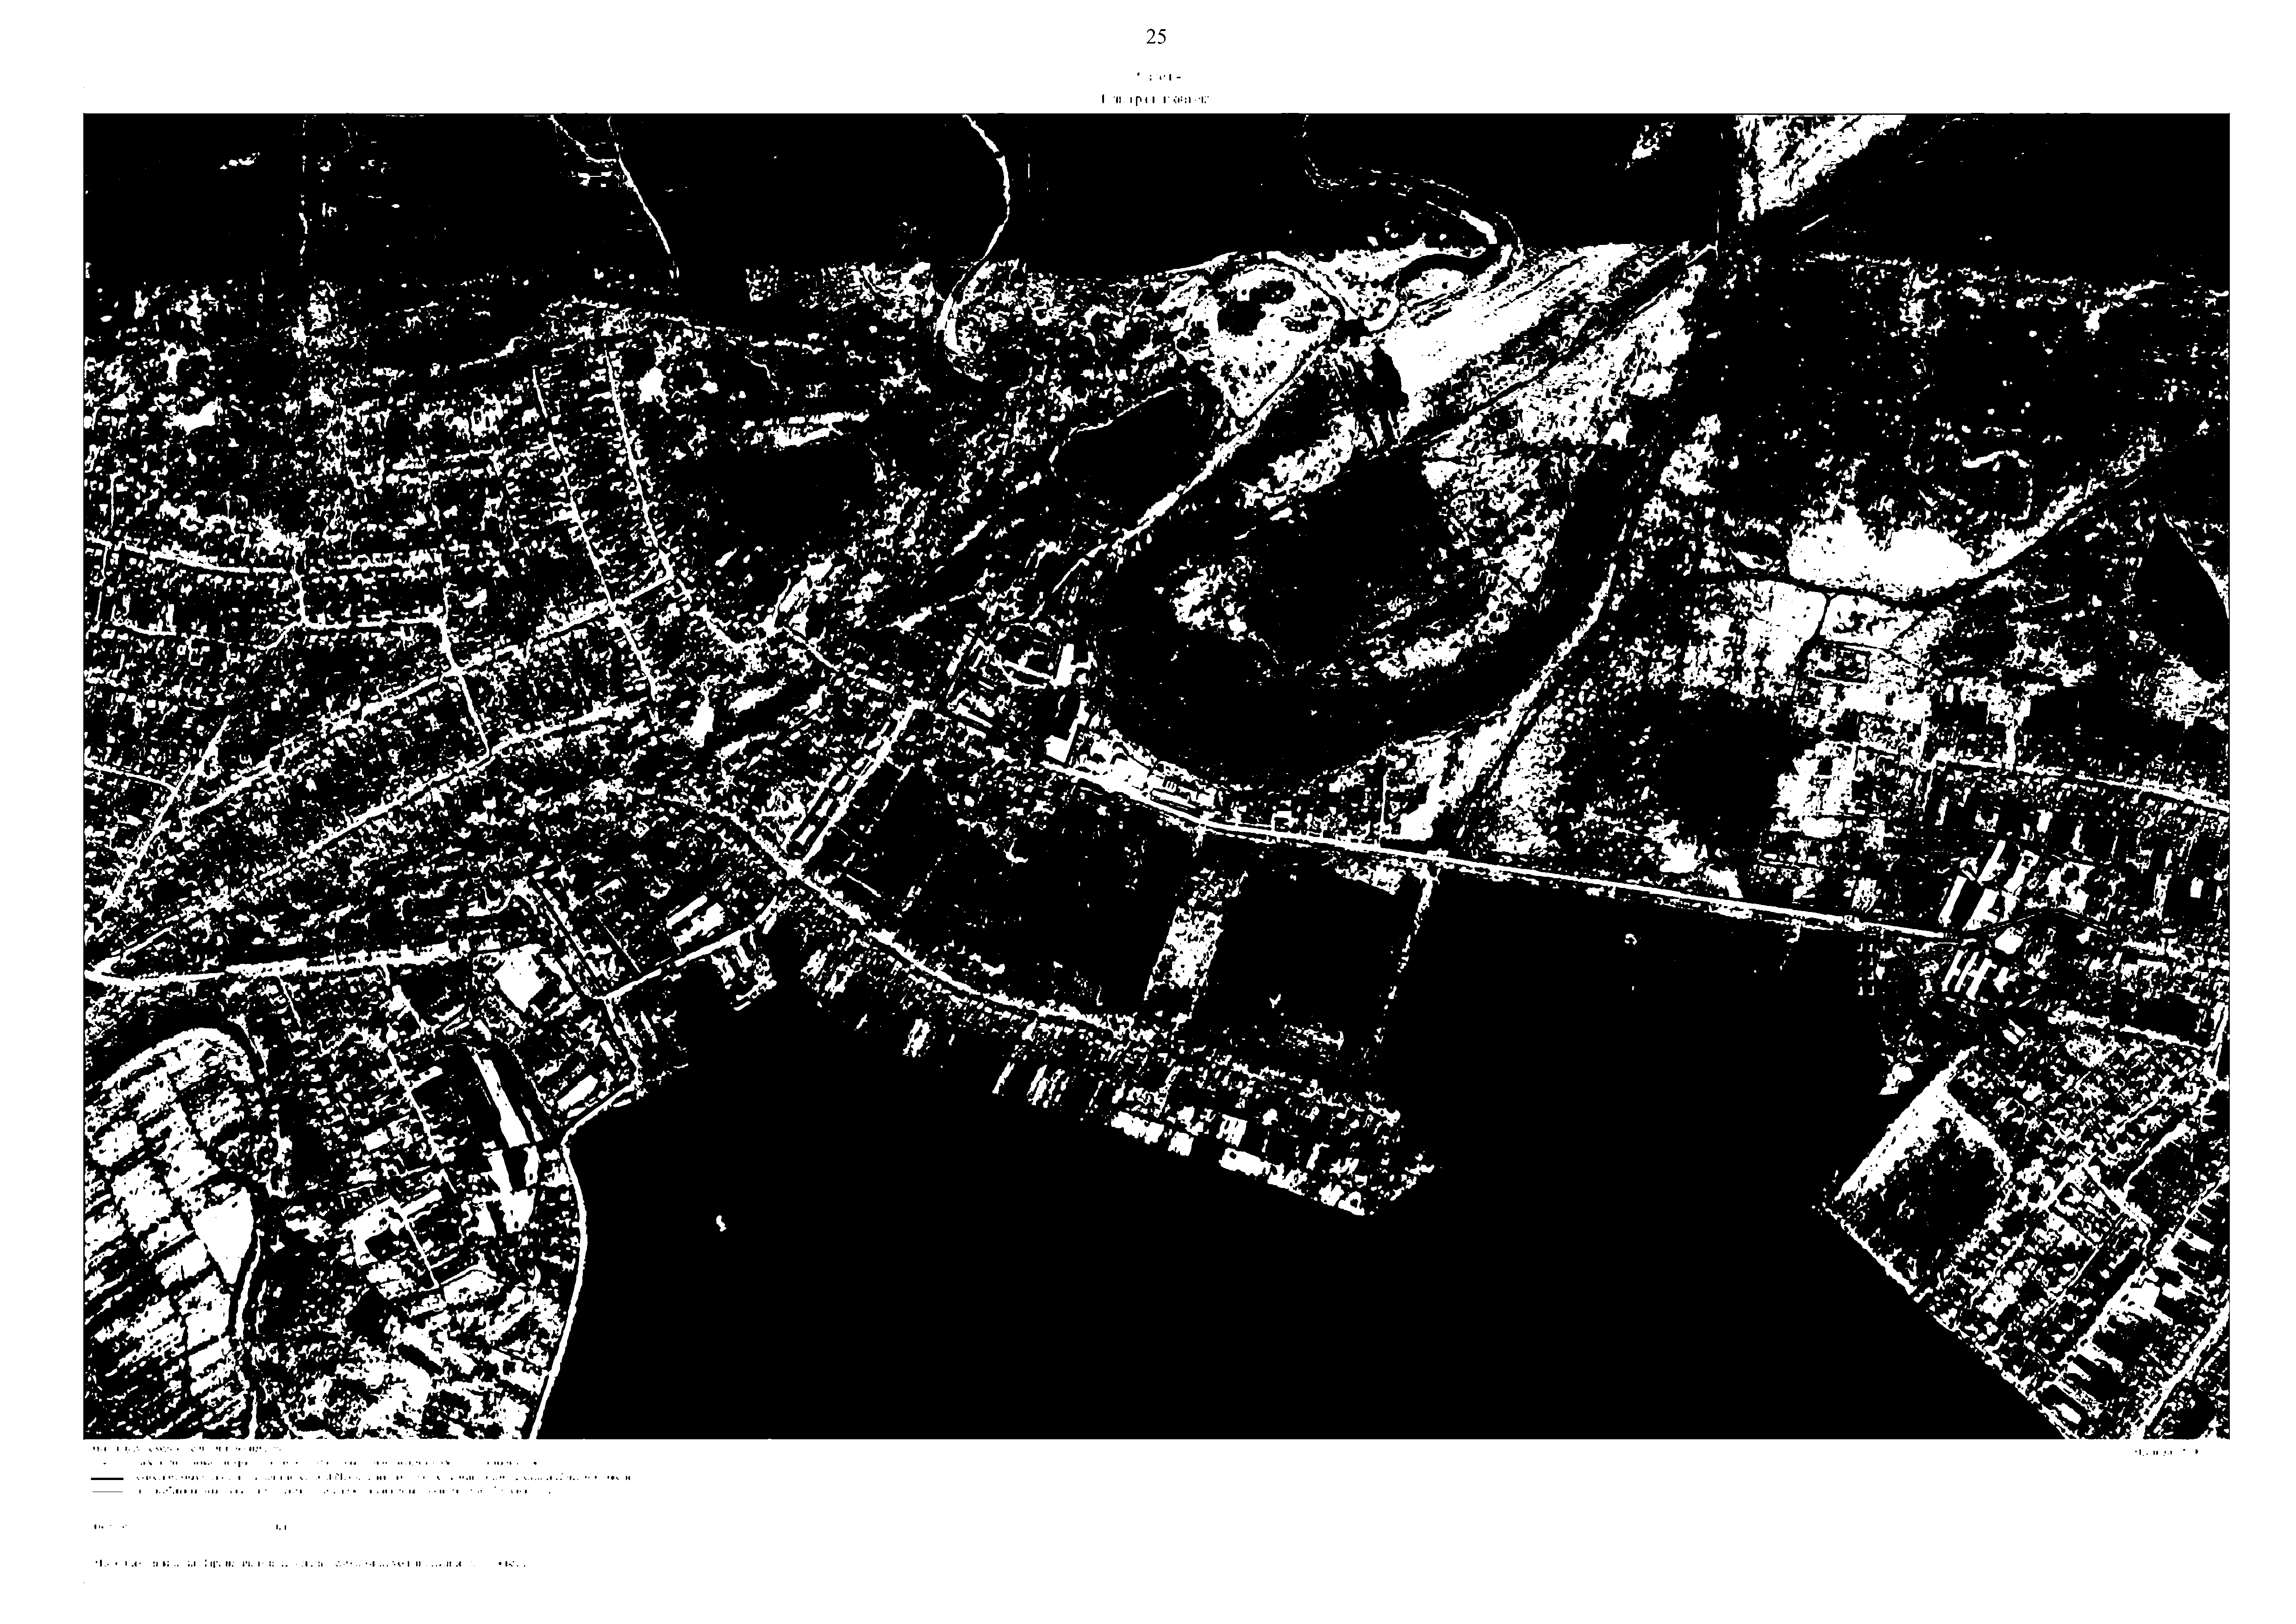
Task: Click the legend text beside the thin gray line
Action: point(344,1491)
